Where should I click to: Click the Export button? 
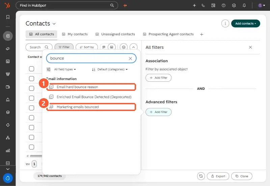(x=218, y=176)
